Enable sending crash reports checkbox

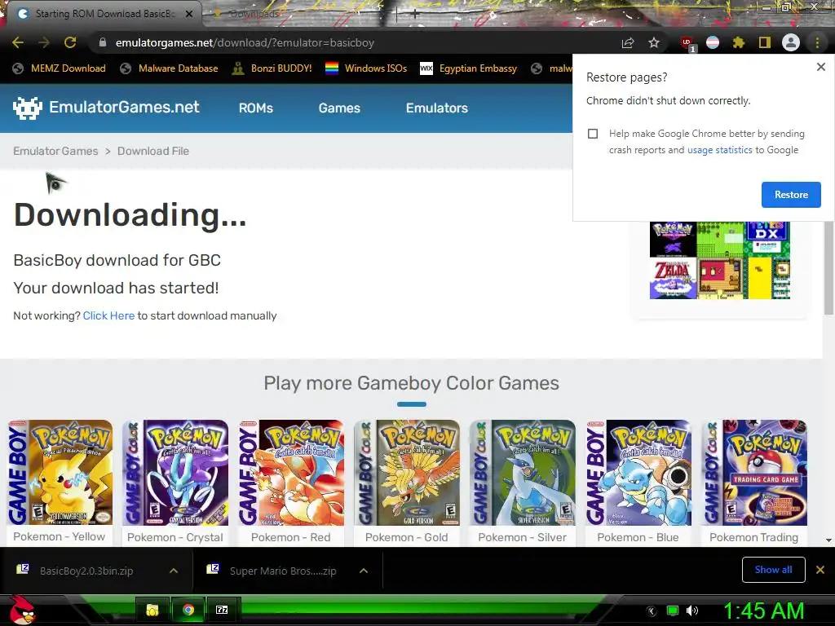point(593,134)
